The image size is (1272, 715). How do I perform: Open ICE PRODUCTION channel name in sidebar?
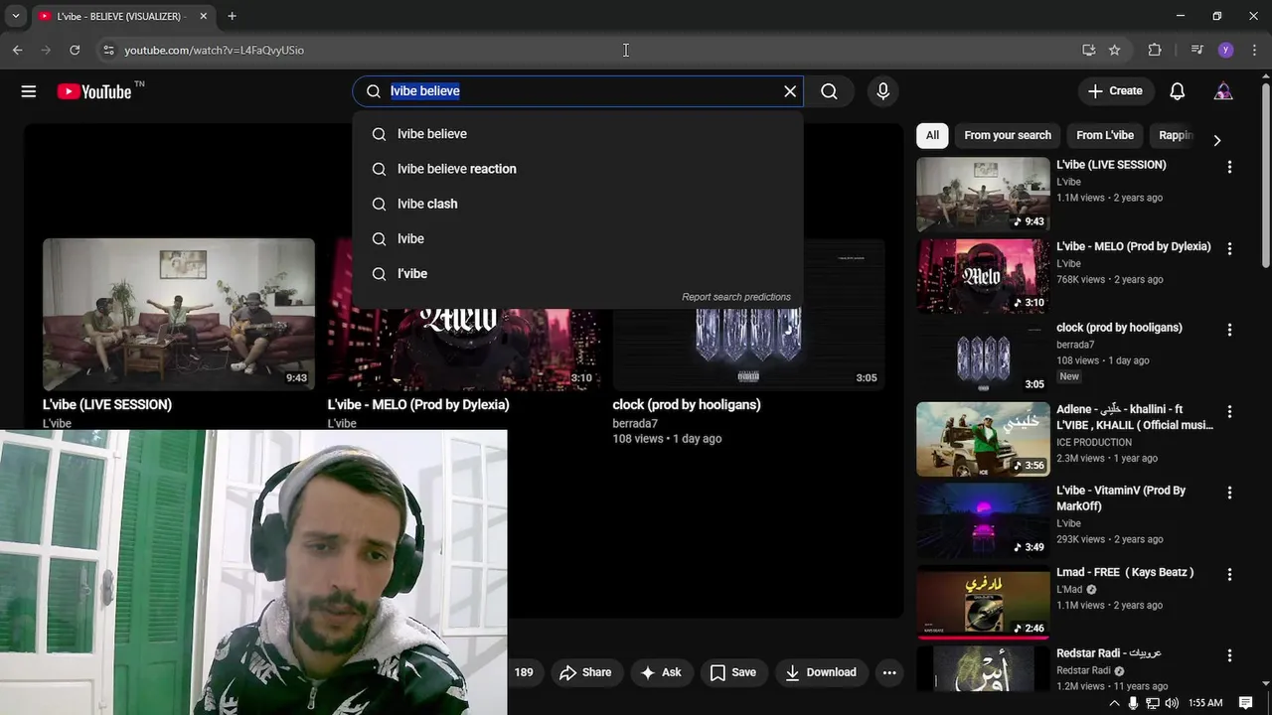point(1094,442)
